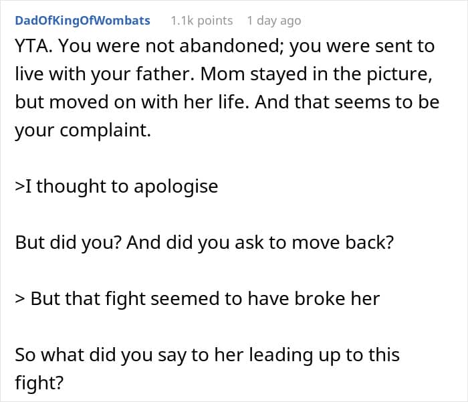Click the "1.1k points" score text
The image size is (468, 402).
point(202,21)
